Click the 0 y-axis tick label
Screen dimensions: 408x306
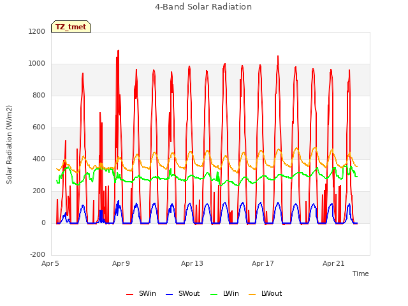point(43,222)
